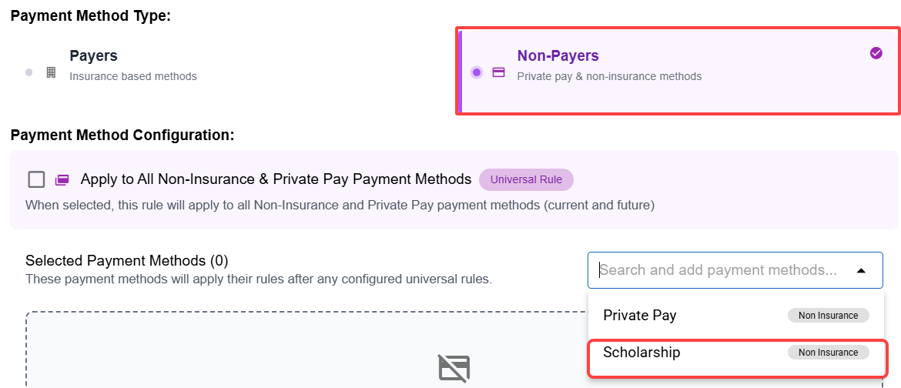Choose Private Pay from the dropdown list

click(x=640, y=315)
